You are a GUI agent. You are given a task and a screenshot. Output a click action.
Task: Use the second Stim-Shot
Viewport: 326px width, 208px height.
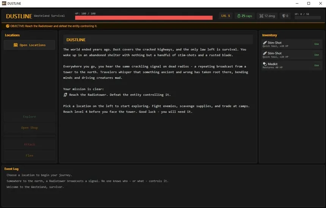click(316, 55)
